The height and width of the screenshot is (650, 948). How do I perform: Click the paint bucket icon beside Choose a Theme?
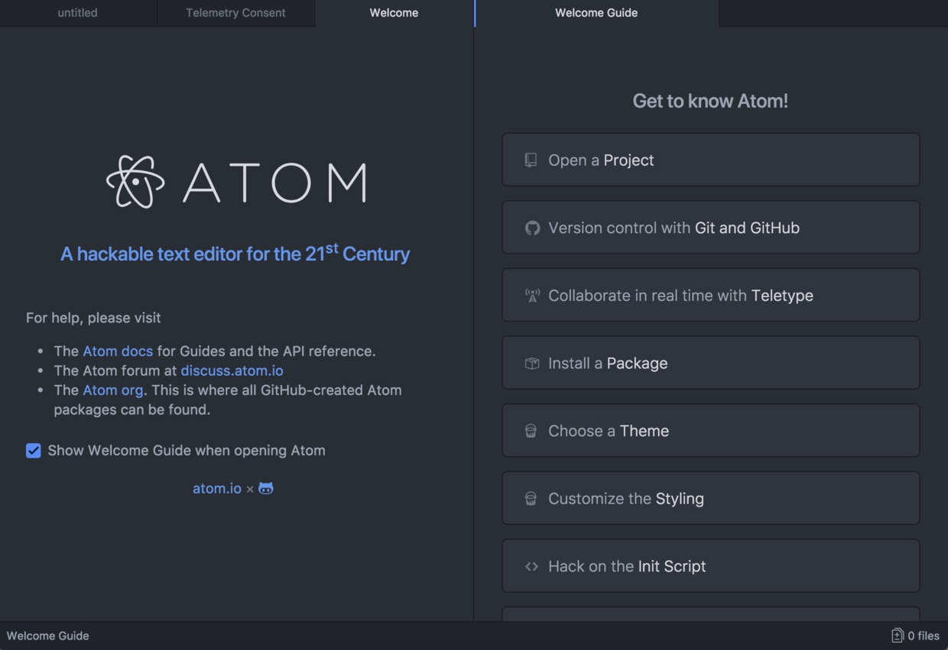[x=531, y=431]
